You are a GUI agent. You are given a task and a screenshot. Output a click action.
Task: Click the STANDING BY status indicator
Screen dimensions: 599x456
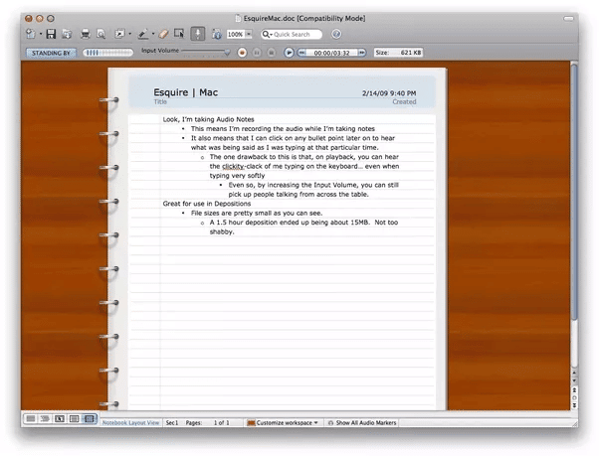51,53
